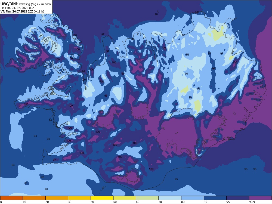Click the 0–10 dark orange legend swatch

11,198
